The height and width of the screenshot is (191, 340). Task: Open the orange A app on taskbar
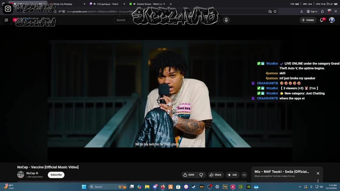tap(171, 187)
